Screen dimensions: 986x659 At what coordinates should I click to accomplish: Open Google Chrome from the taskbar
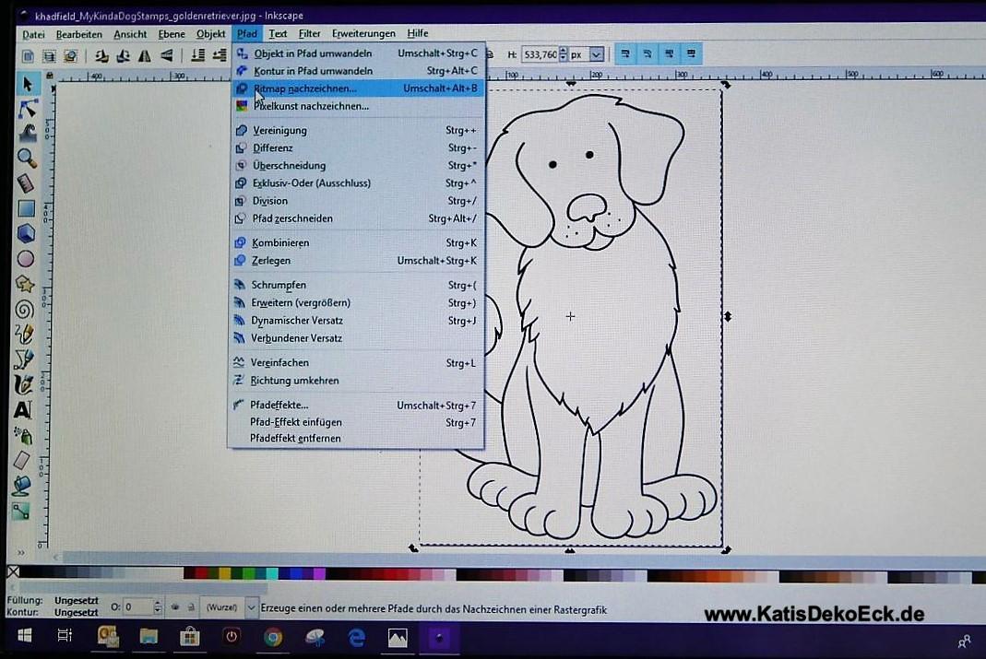[x=273, y=637]
